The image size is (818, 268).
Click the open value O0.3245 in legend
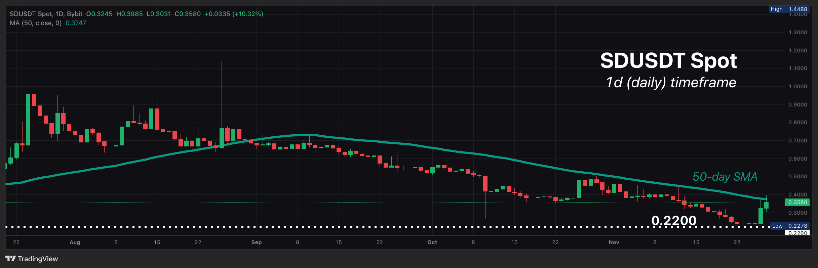(100, 14)
